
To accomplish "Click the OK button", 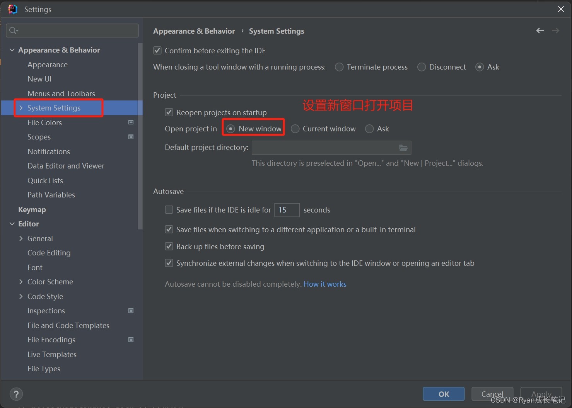I will (444, 394).
